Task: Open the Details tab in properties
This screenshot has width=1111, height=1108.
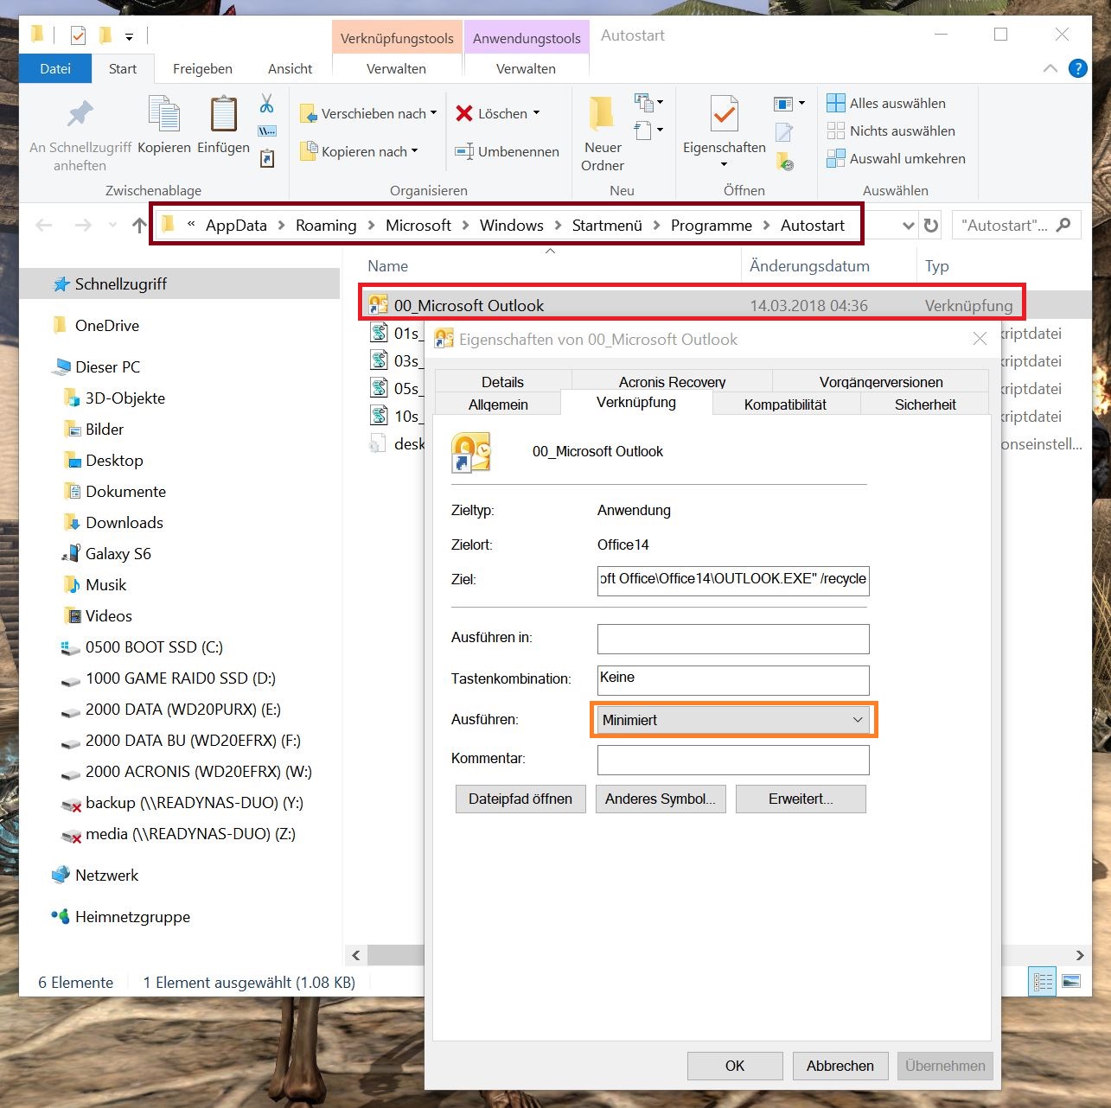Action: pos(502,381)
